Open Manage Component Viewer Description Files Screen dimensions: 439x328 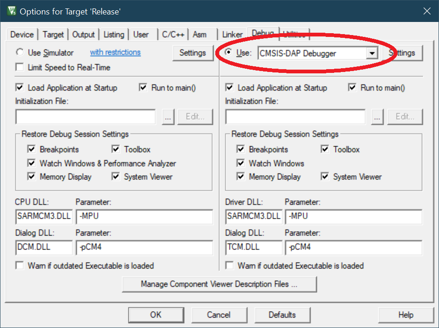coord(219,284)
